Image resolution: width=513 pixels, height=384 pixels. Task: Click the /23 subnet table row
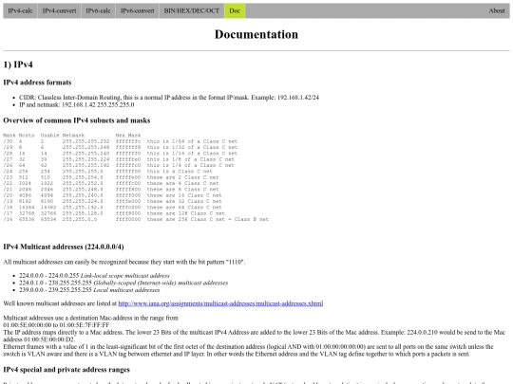tap(111, 177)
